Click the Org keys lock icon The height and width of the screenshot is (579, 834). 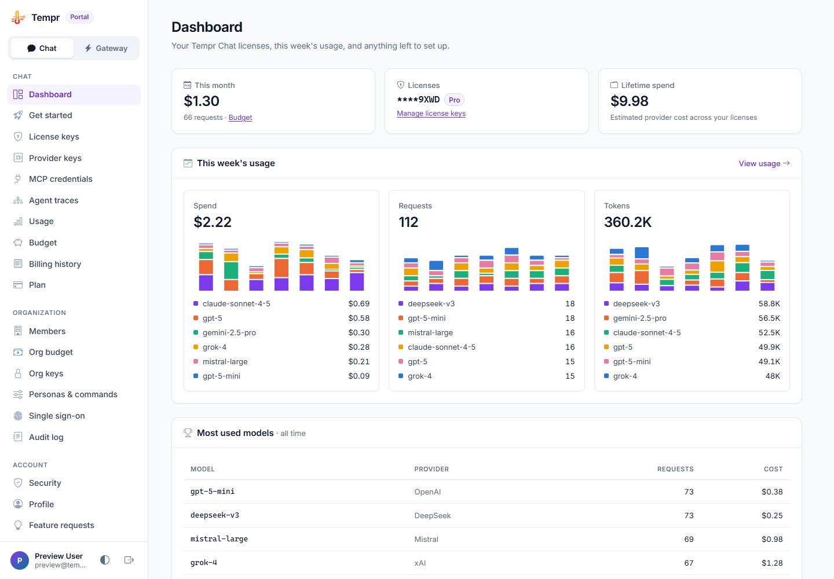click(x=18, y=373)
